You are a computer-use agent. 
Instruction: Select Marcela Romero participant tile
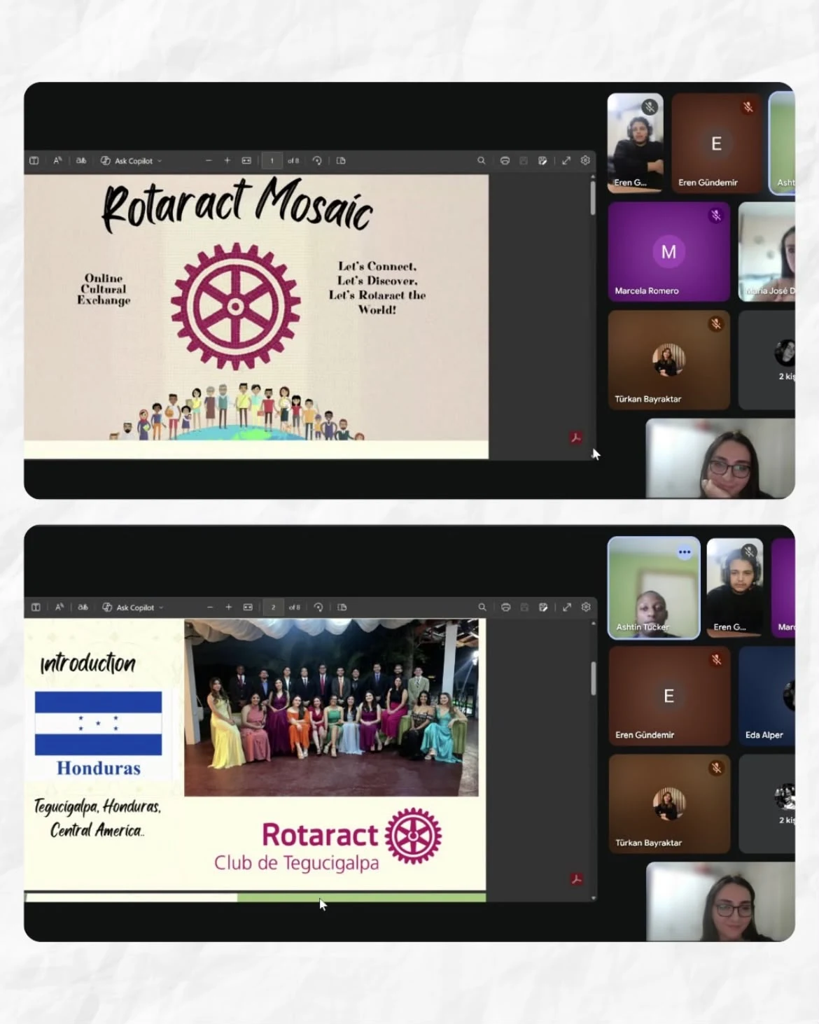[x=668, y=252]
